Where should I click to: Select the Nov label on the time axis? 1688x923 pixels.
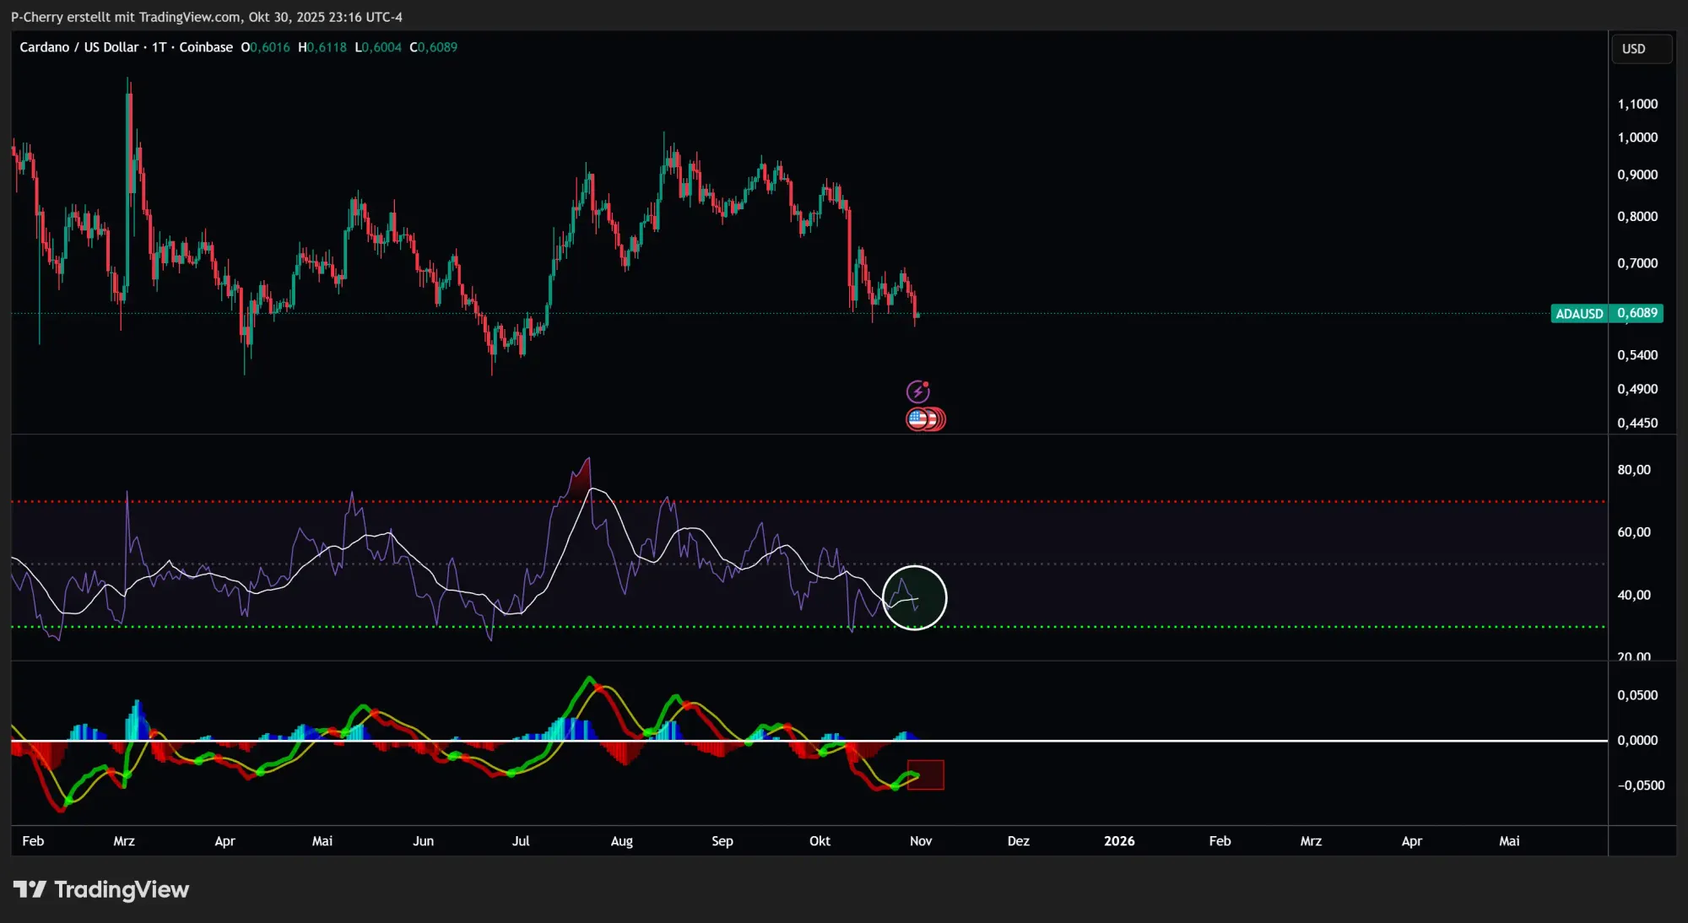click(x=920, y=841)
